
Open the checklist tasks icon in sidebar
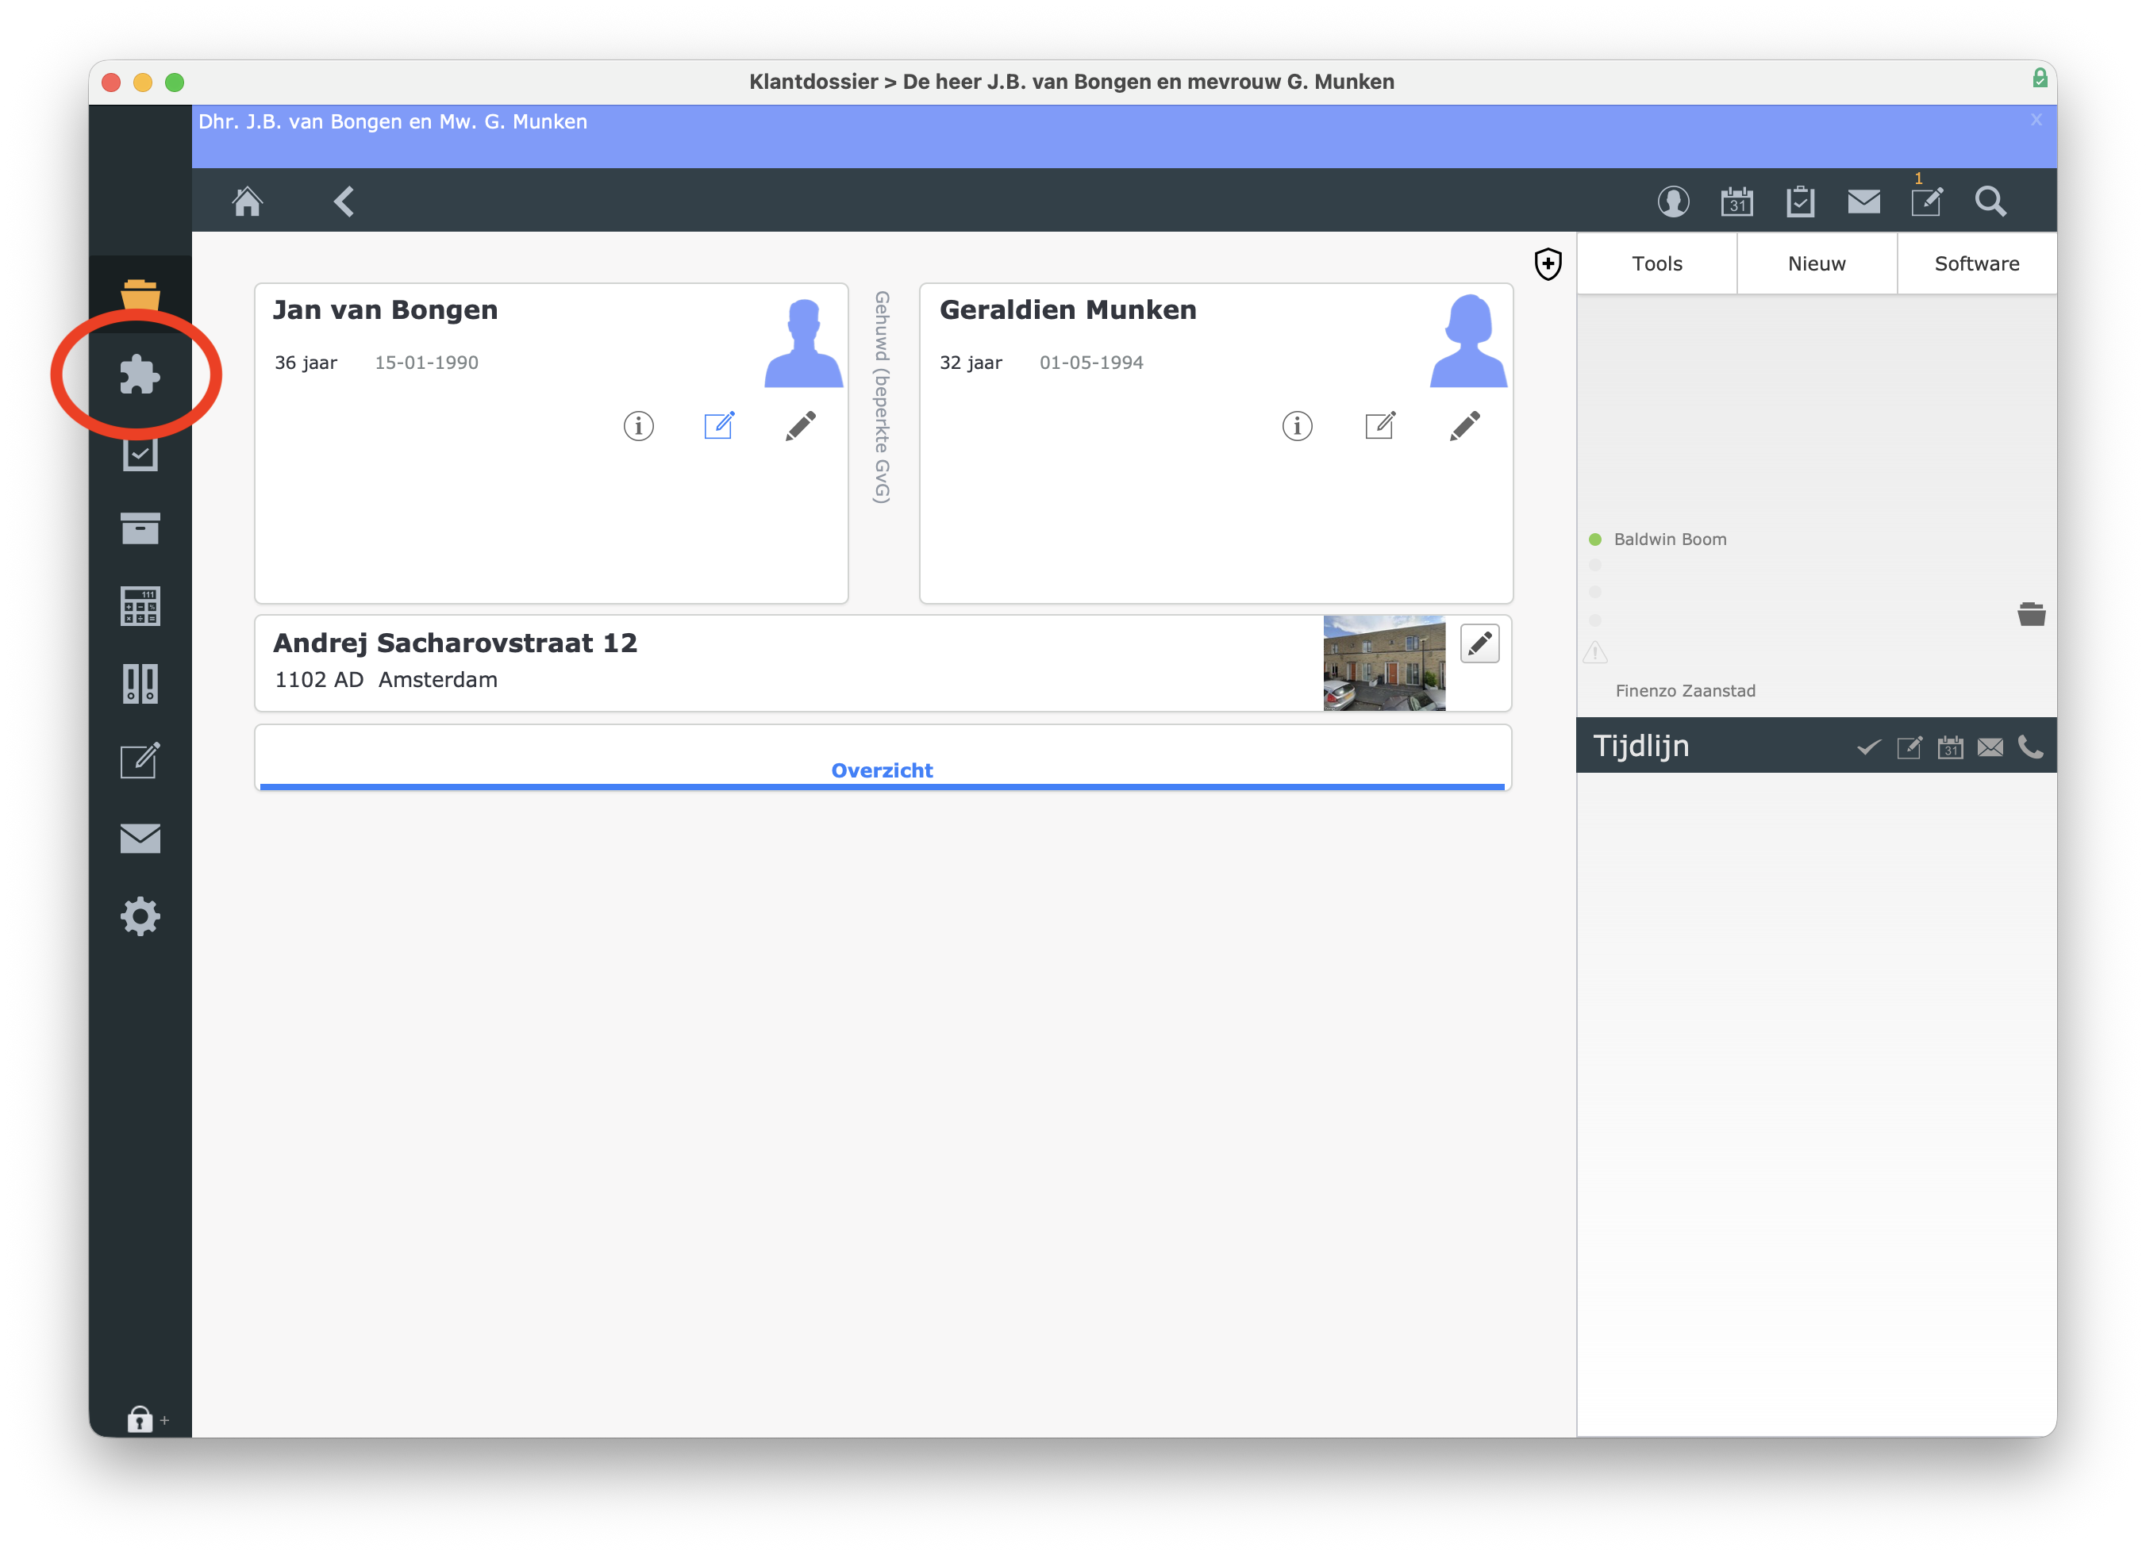pos(140,453)
